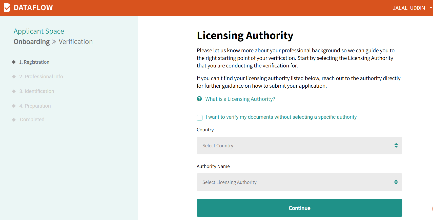This screenshot has height=220, width=433.
Task: Open the What is a Licensing Authority link
Action: 240,99
